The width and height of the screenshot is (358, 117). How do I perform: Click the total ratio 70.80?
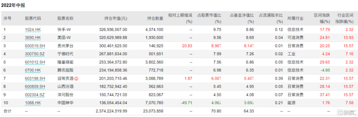tap(216, 111)
